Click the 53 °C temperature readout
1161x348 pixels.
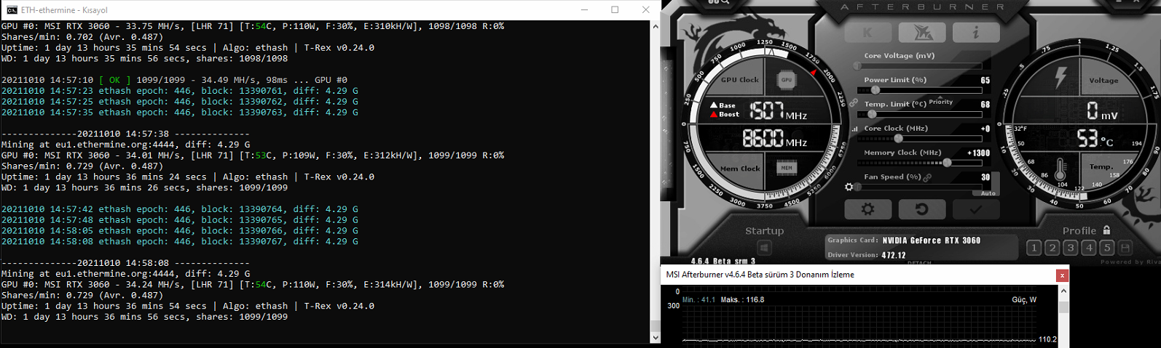click(1095, 138)
